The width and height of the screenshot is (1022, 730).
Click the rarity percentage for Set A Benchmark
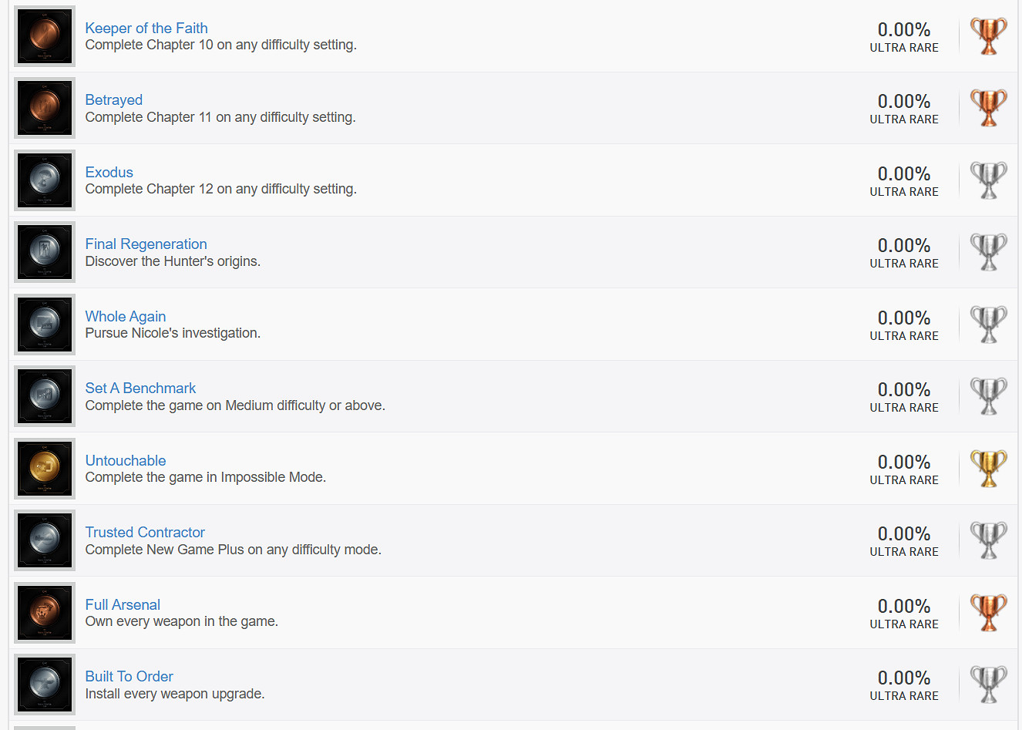903,389
